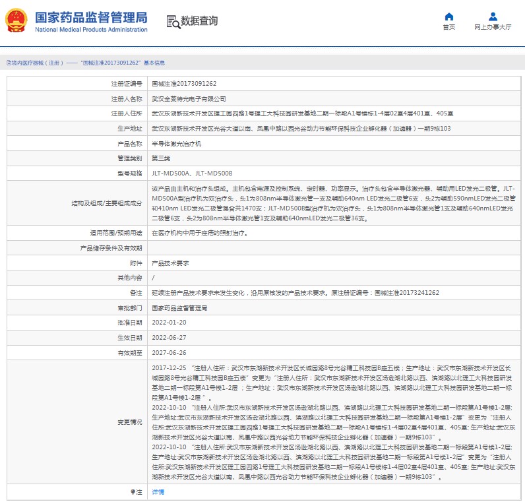Click the 变更情况 row label
Image resolution: width=525 pixels, height=504 pixels.
(x=129, y=422)
